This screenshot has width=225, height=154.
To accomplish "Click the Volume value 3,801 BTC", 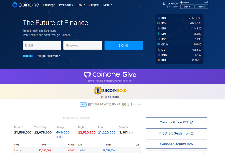I will (x=126, y=133).
